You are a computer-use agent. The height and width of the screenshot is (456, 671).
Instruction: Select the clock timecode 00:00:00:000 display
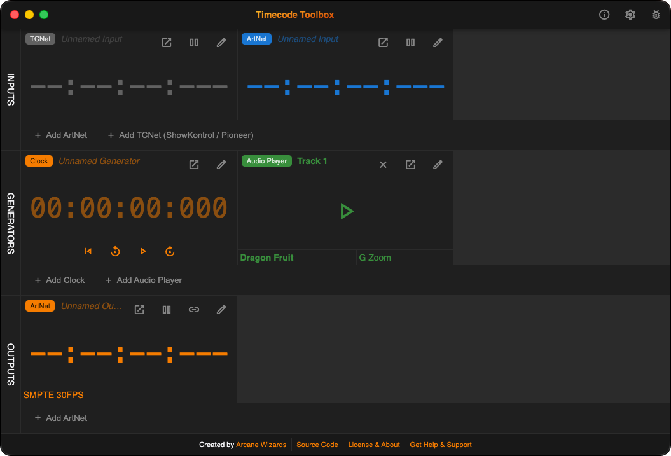129,208
